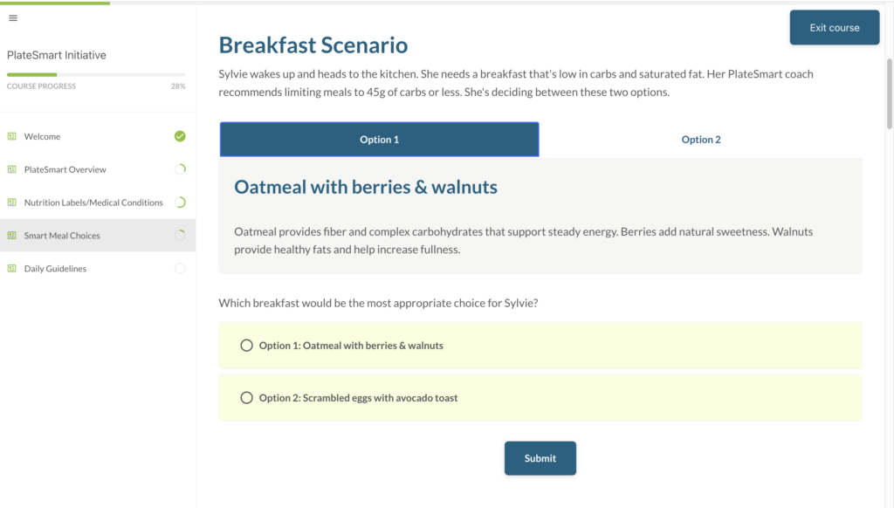Click the empty status circle for Daily Guidelines
Screen dimensions: 894x508
[180, 269]
